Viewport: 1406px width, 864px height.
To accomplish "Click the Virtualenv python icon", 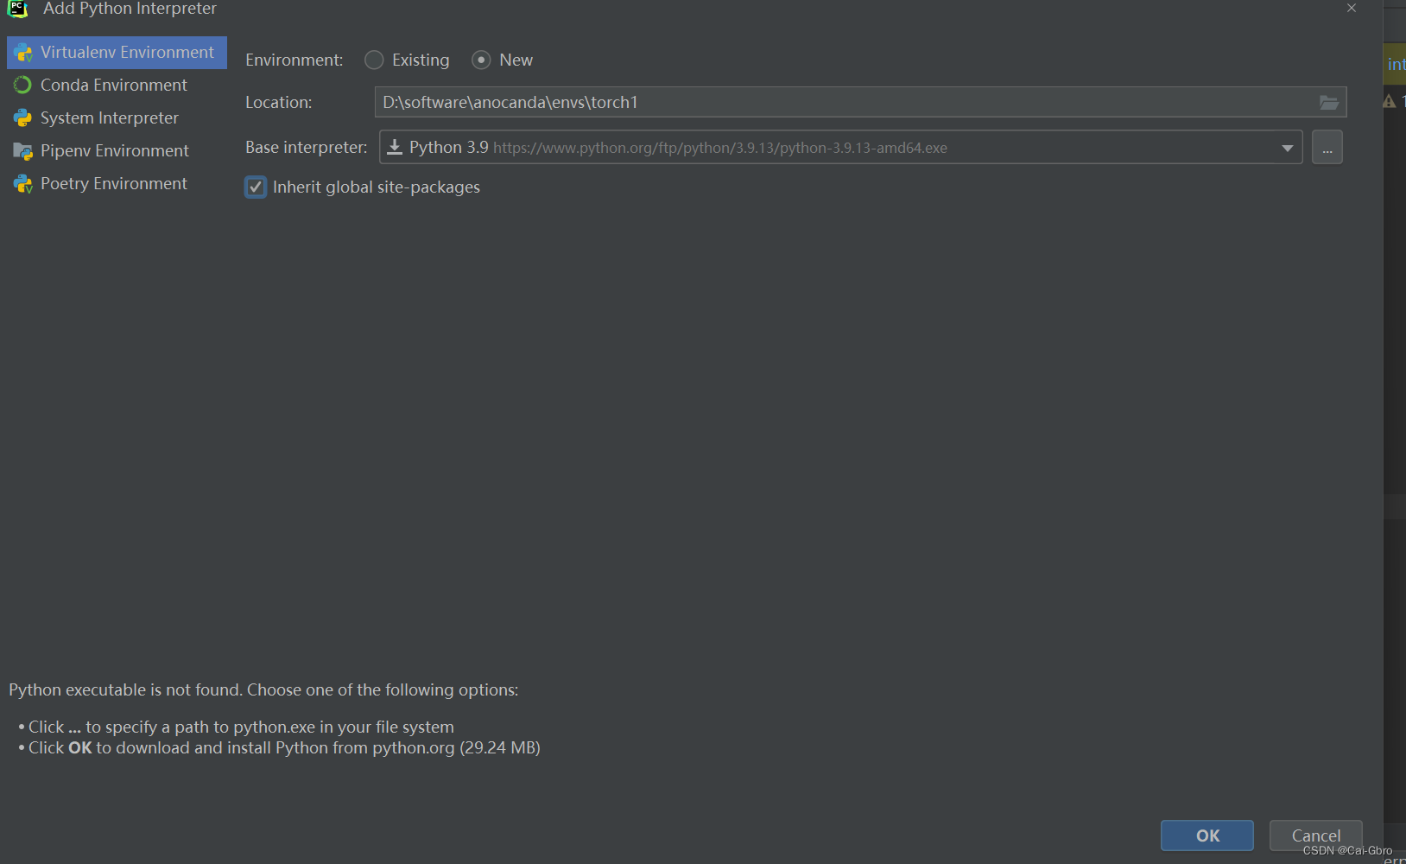I will [22, 53].
